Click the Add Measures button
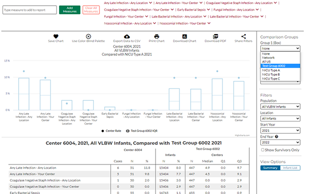The image size is (311, 194). (x=69, y=10)
